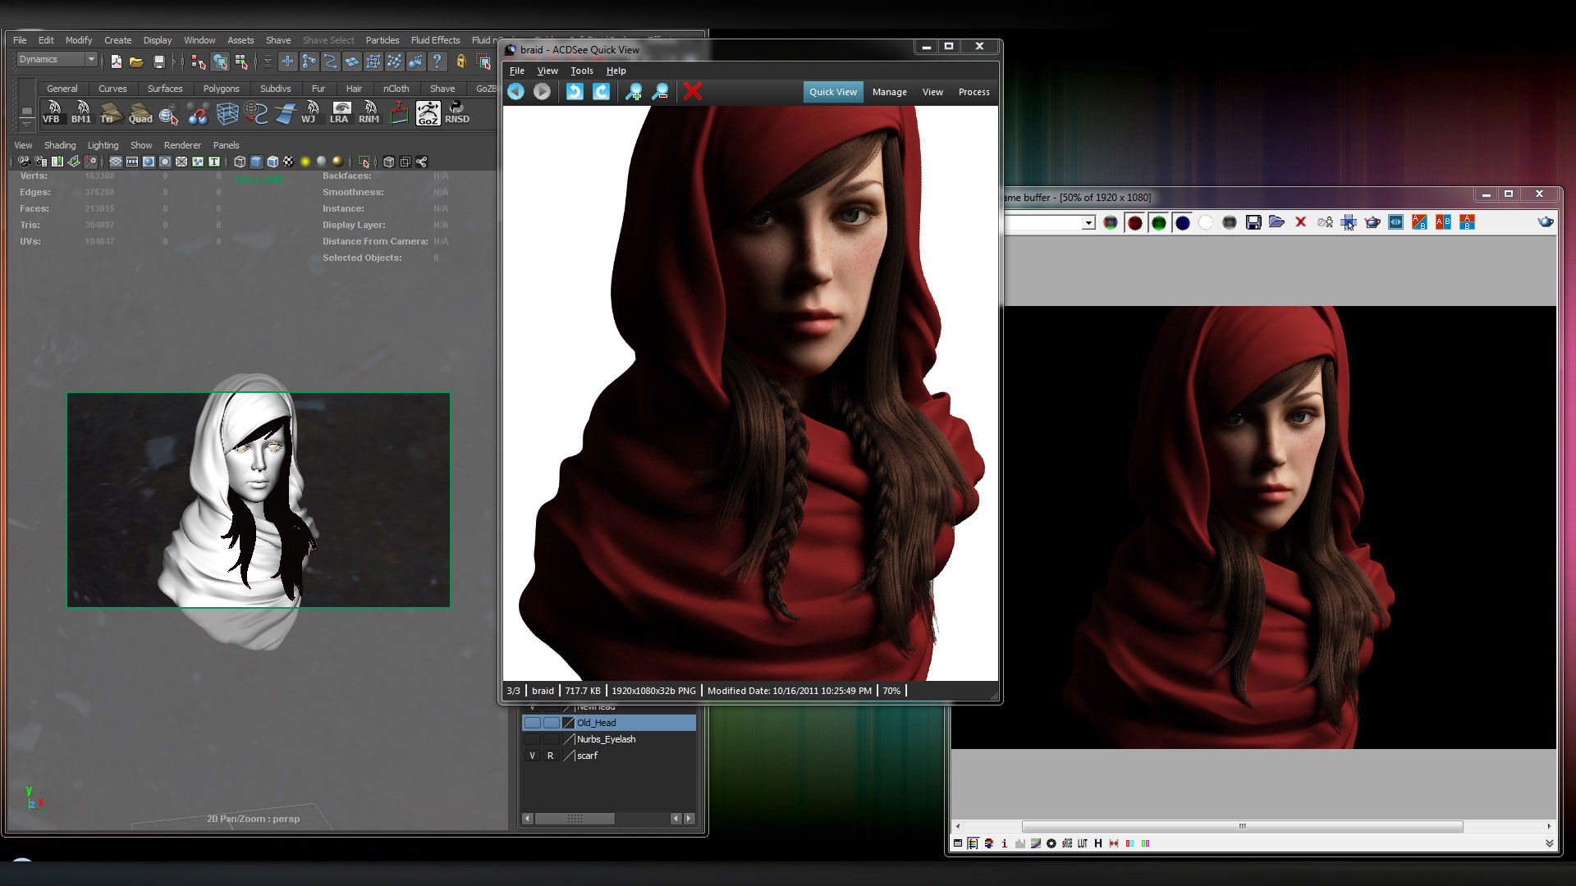The height and width of the screenshot is (886, 1576).
Task: Switch ACDSee to View mode
Action: coord(932,92)
